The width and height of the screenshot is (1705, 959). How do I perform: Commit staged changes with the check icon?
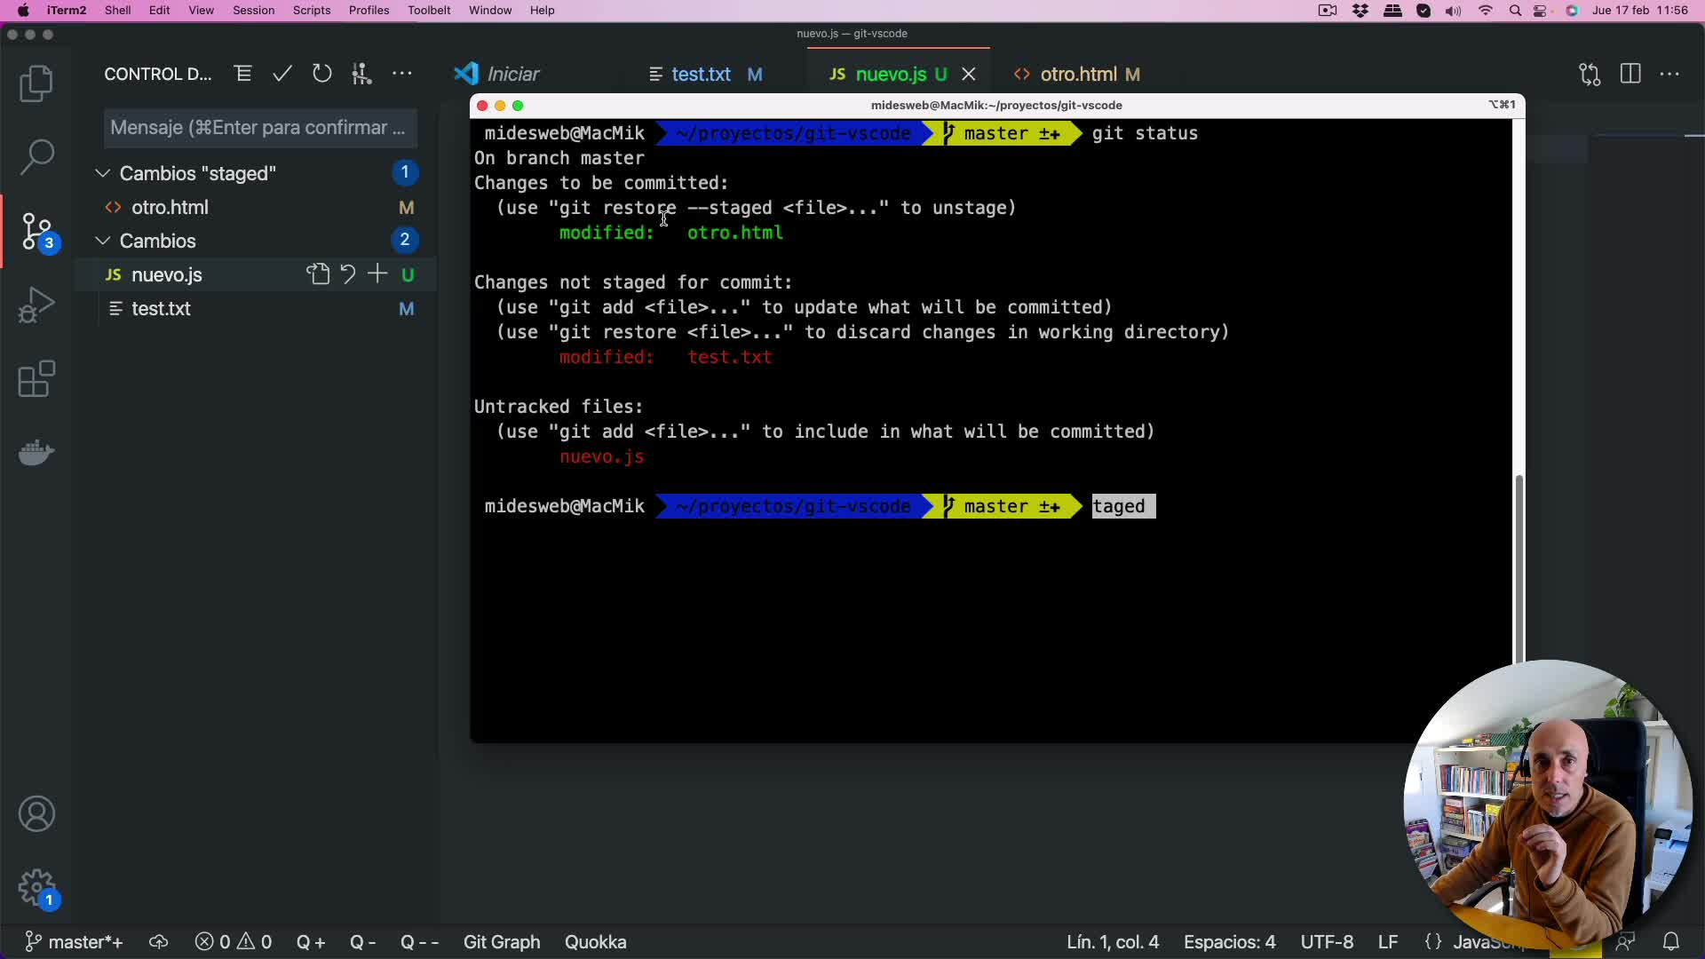(282, 74)
